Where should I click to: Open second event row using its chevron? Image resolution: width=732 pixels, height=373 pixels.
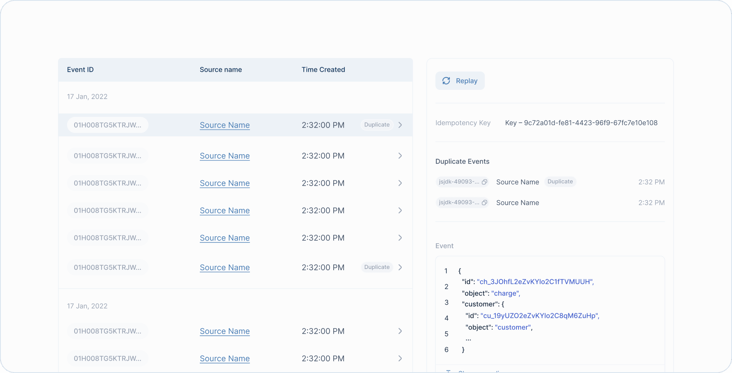click(x=400, y=156)
